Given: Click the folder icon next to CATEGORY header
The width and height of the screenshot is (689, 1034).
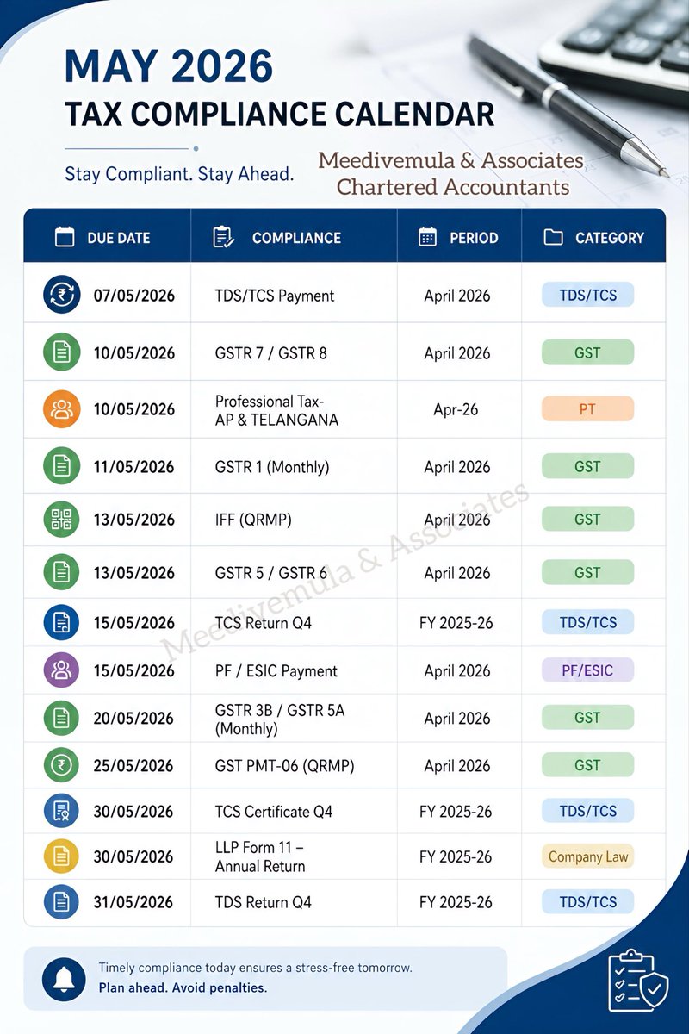Looking at the screenshot, I should pos(554,238).
